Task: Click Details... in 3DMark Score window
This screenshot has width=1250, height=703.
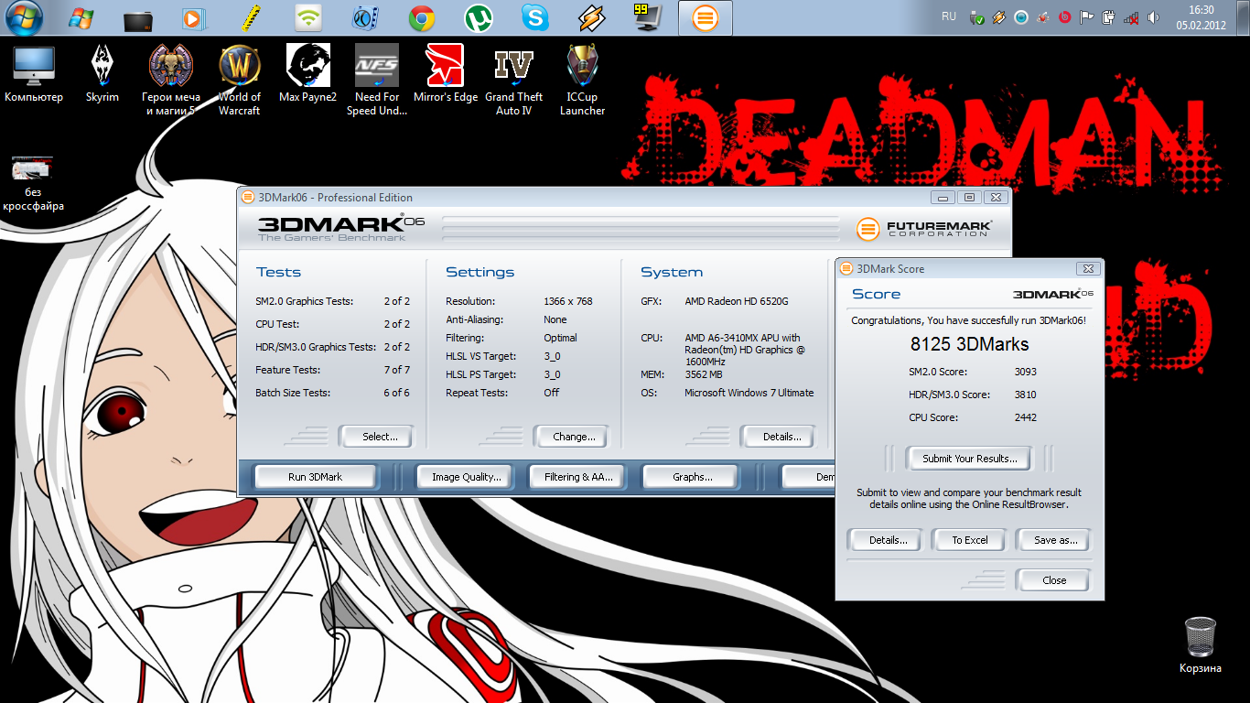Action: pos(886,540)
